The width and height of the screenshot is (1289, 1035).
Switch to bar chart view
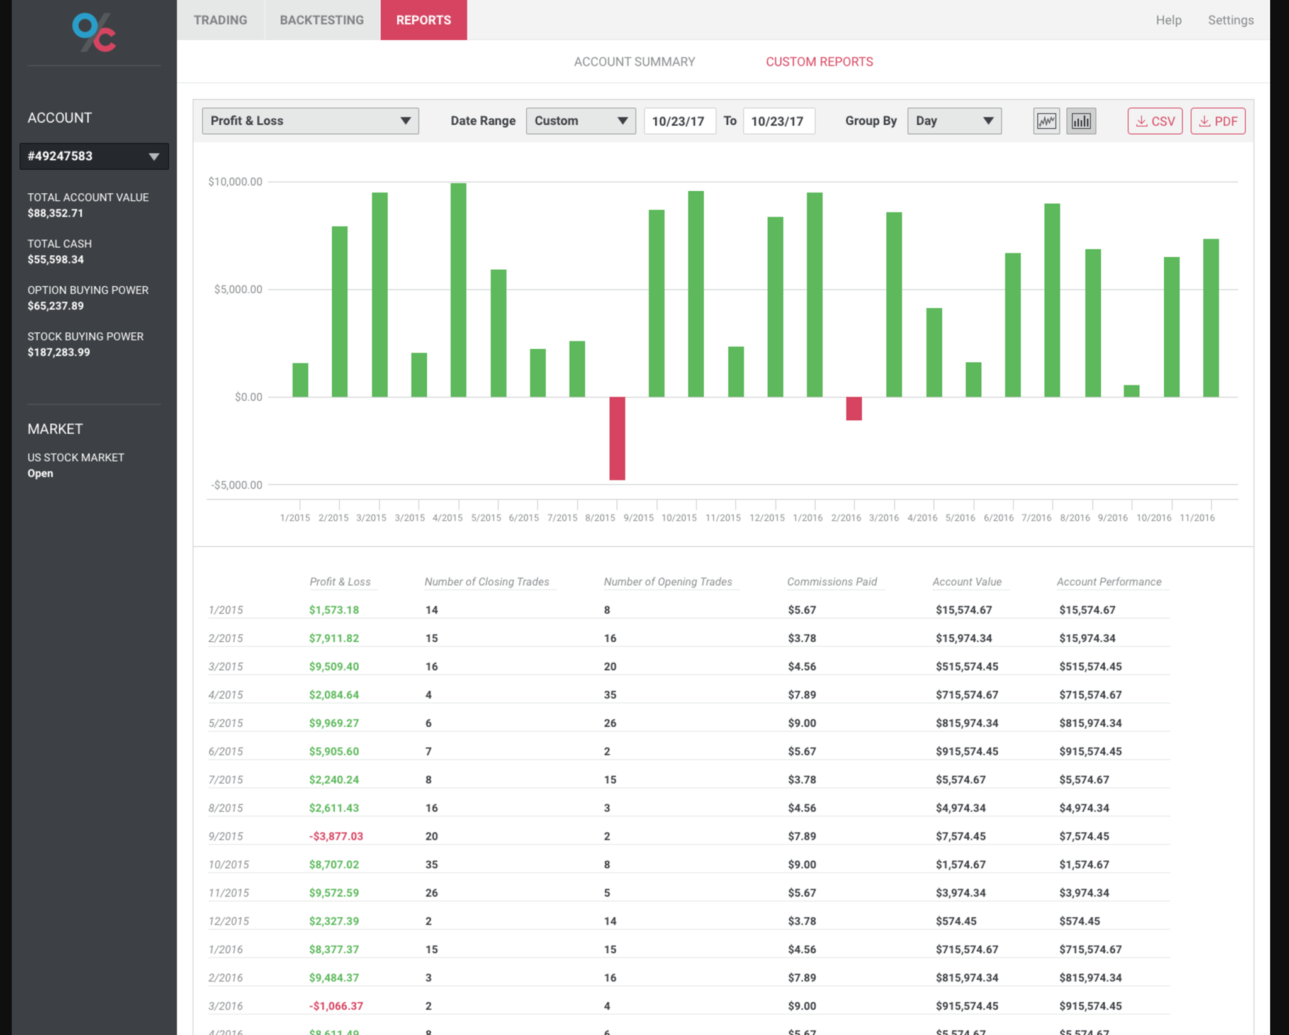pos(1081,121)
